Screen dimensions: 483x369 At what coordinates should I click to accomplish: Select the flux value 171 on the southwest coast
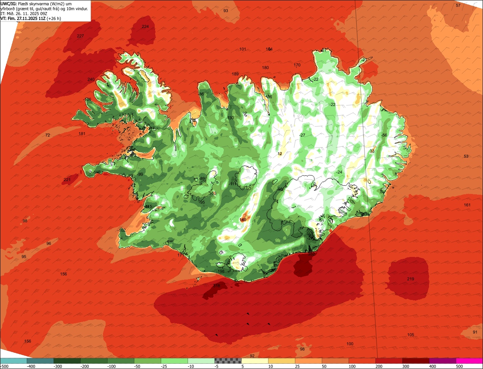click(181, 255)
